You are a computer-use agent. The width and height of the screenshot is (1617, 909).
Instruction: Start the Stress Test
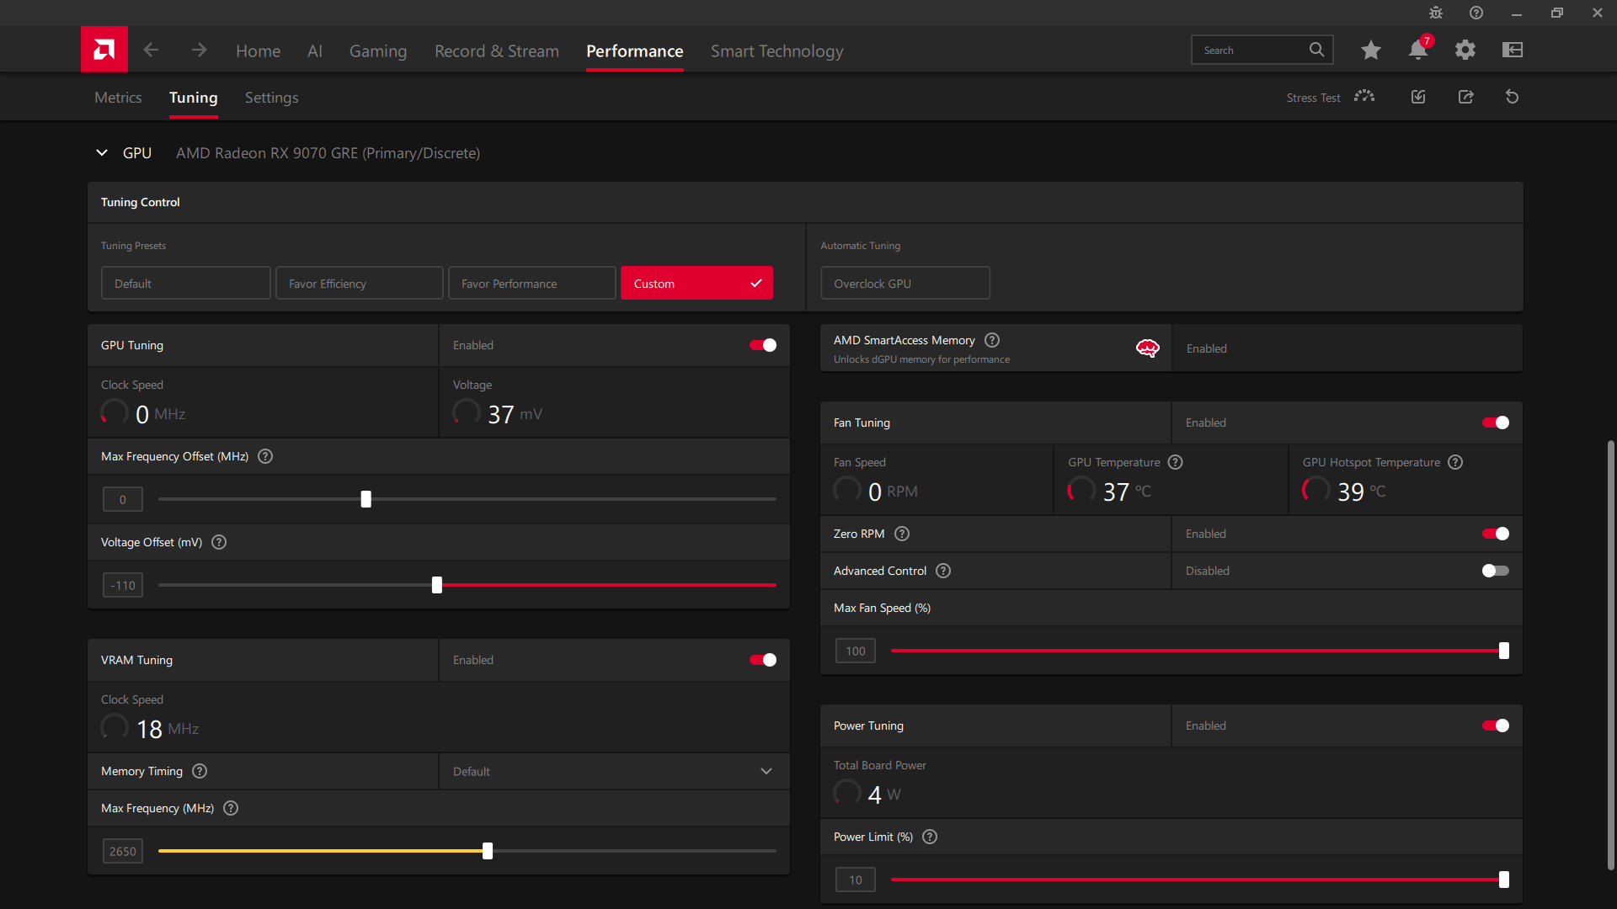tap(1331, 98)
